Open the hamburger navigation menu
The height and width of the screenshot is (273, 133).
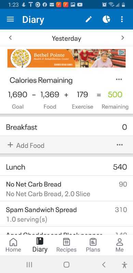(10, 19)
